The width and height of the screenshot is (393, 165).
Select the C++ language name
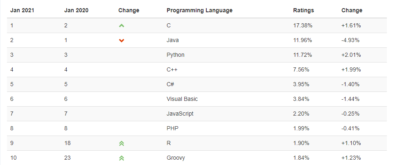(x=172, y=69)
